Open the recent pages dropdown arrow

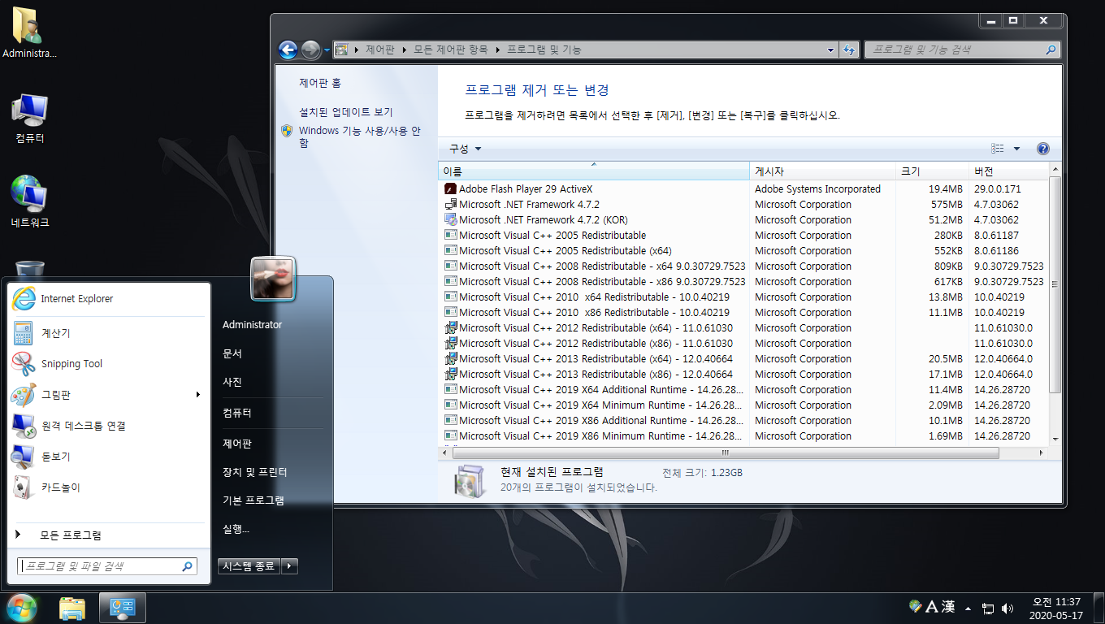(327, 50)
